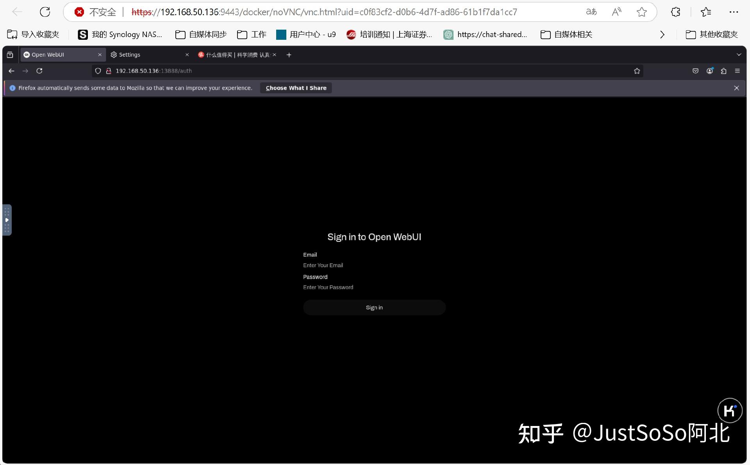Open Edge browser extensions puzzle icon
The image size is (750, 465).
point(675,12)
